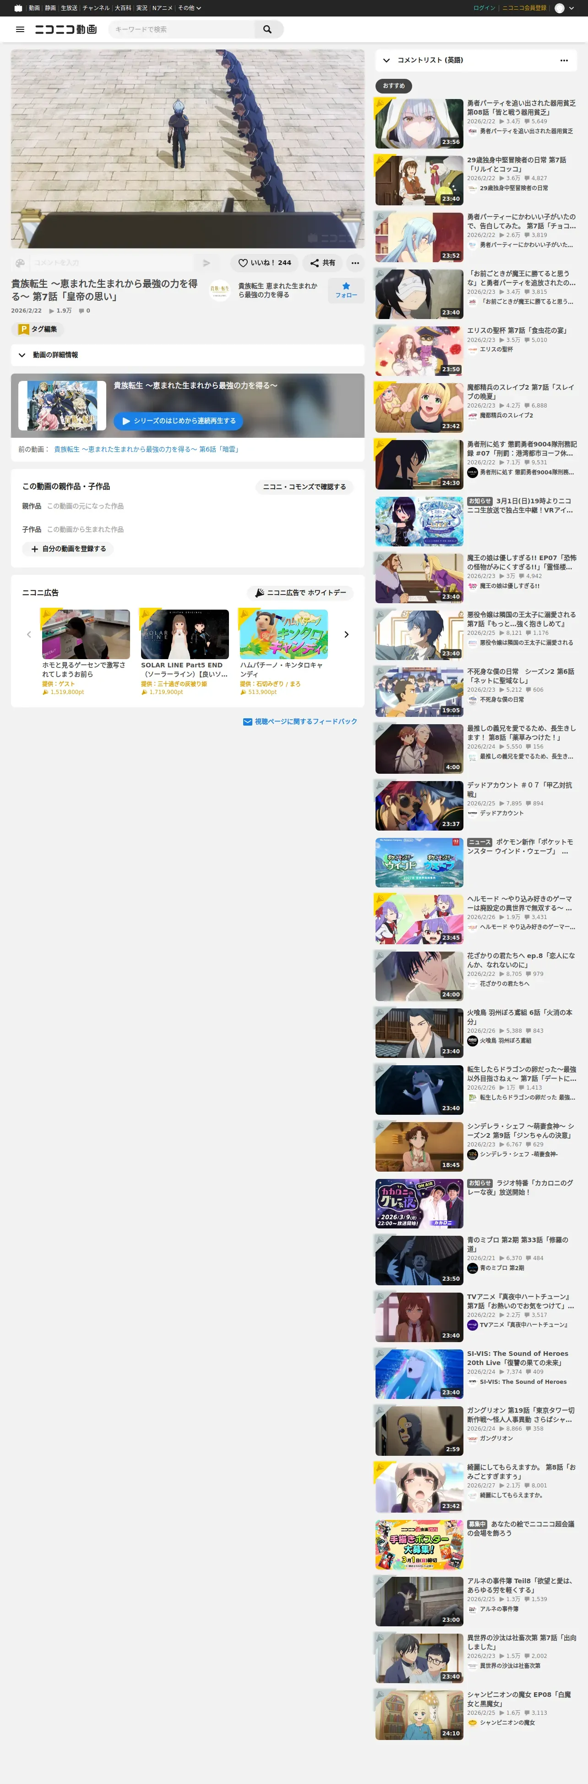Open the チャンネル top menu item

pyautogui.click(x=96, y=8)
